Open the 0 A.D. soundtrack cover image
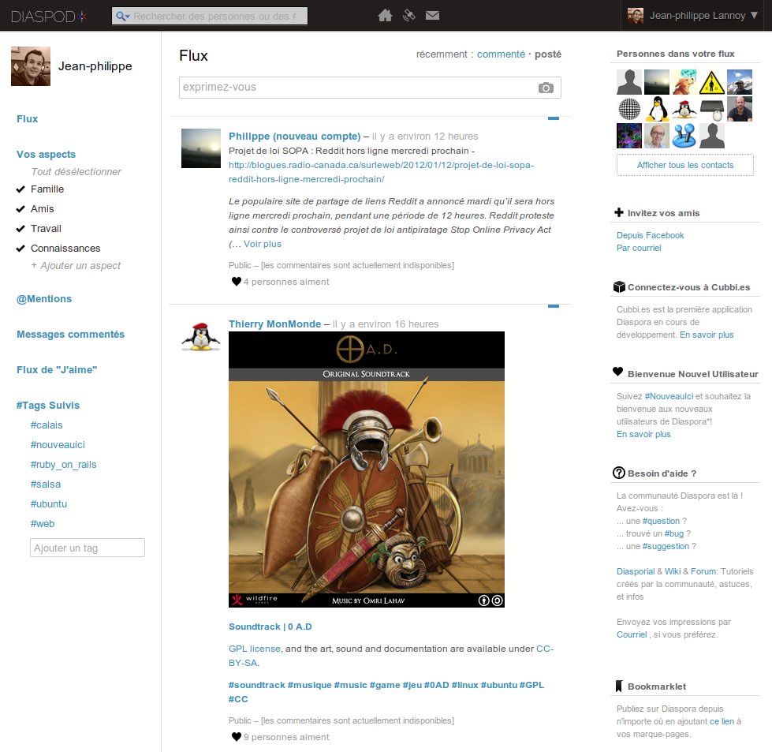The width and height of the screenshot is (772, 752). pyautogui.click(x=367, y=470)
